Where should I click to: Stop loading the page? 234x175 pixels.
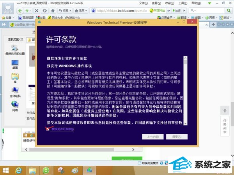[x=37, y=10]
